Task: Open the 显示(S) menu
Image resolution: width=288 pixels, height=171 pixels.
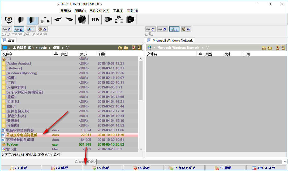Action: [x=66, y=11]
